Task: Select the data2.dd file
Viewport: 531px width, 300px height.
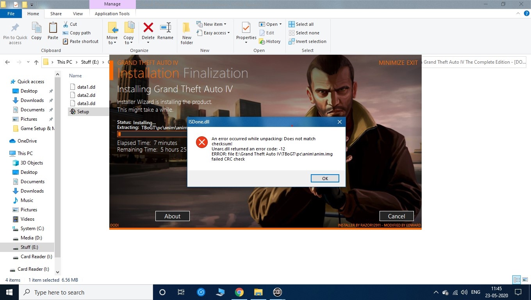Action: tap(86, 95)
